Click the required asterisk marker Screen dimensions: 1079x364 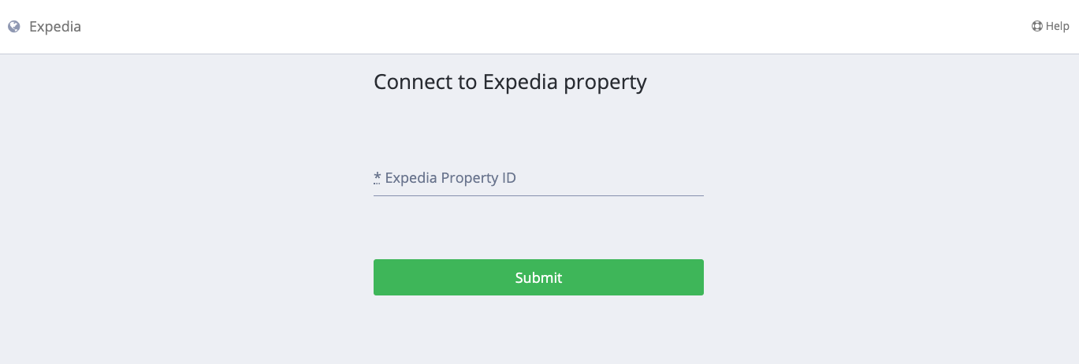(377, 177)
